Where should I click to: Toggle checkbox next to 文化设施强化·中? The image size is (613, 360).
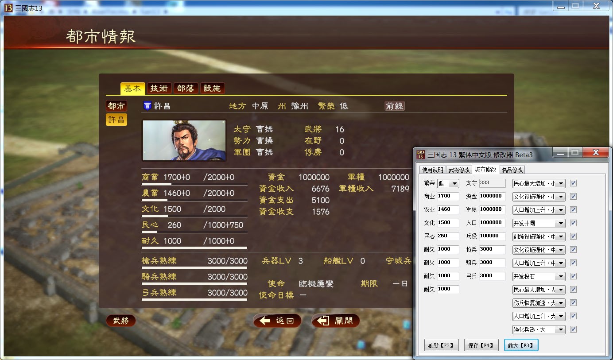tap(573, 250)
